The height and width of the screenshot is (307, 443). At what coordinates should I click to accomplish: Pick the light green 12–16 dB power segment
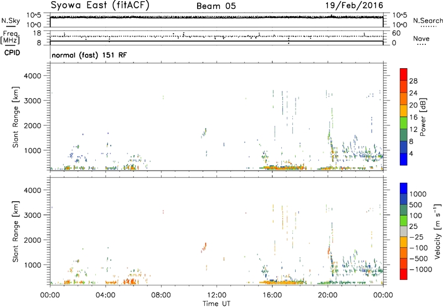tap(404, 123)
